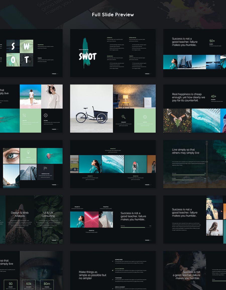
Task: Click the 50+ clients statistic
Action: [x=212, y=41]
